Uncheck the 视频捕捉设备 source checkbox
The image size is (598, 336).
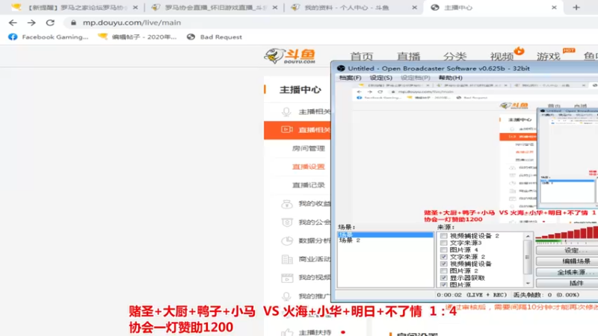click(443, 264)
